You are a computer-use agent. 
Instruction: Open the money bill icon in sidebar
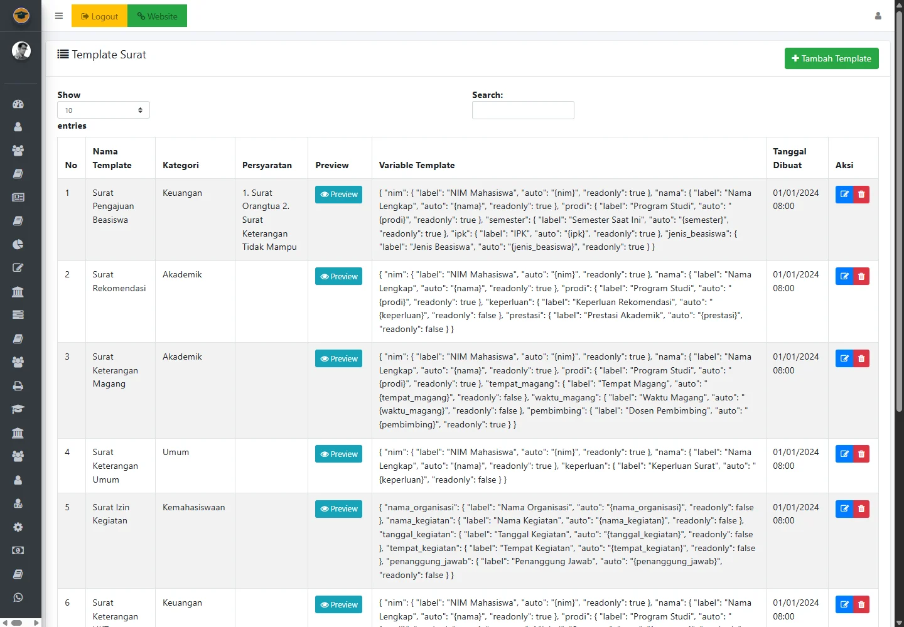point(18,550)
